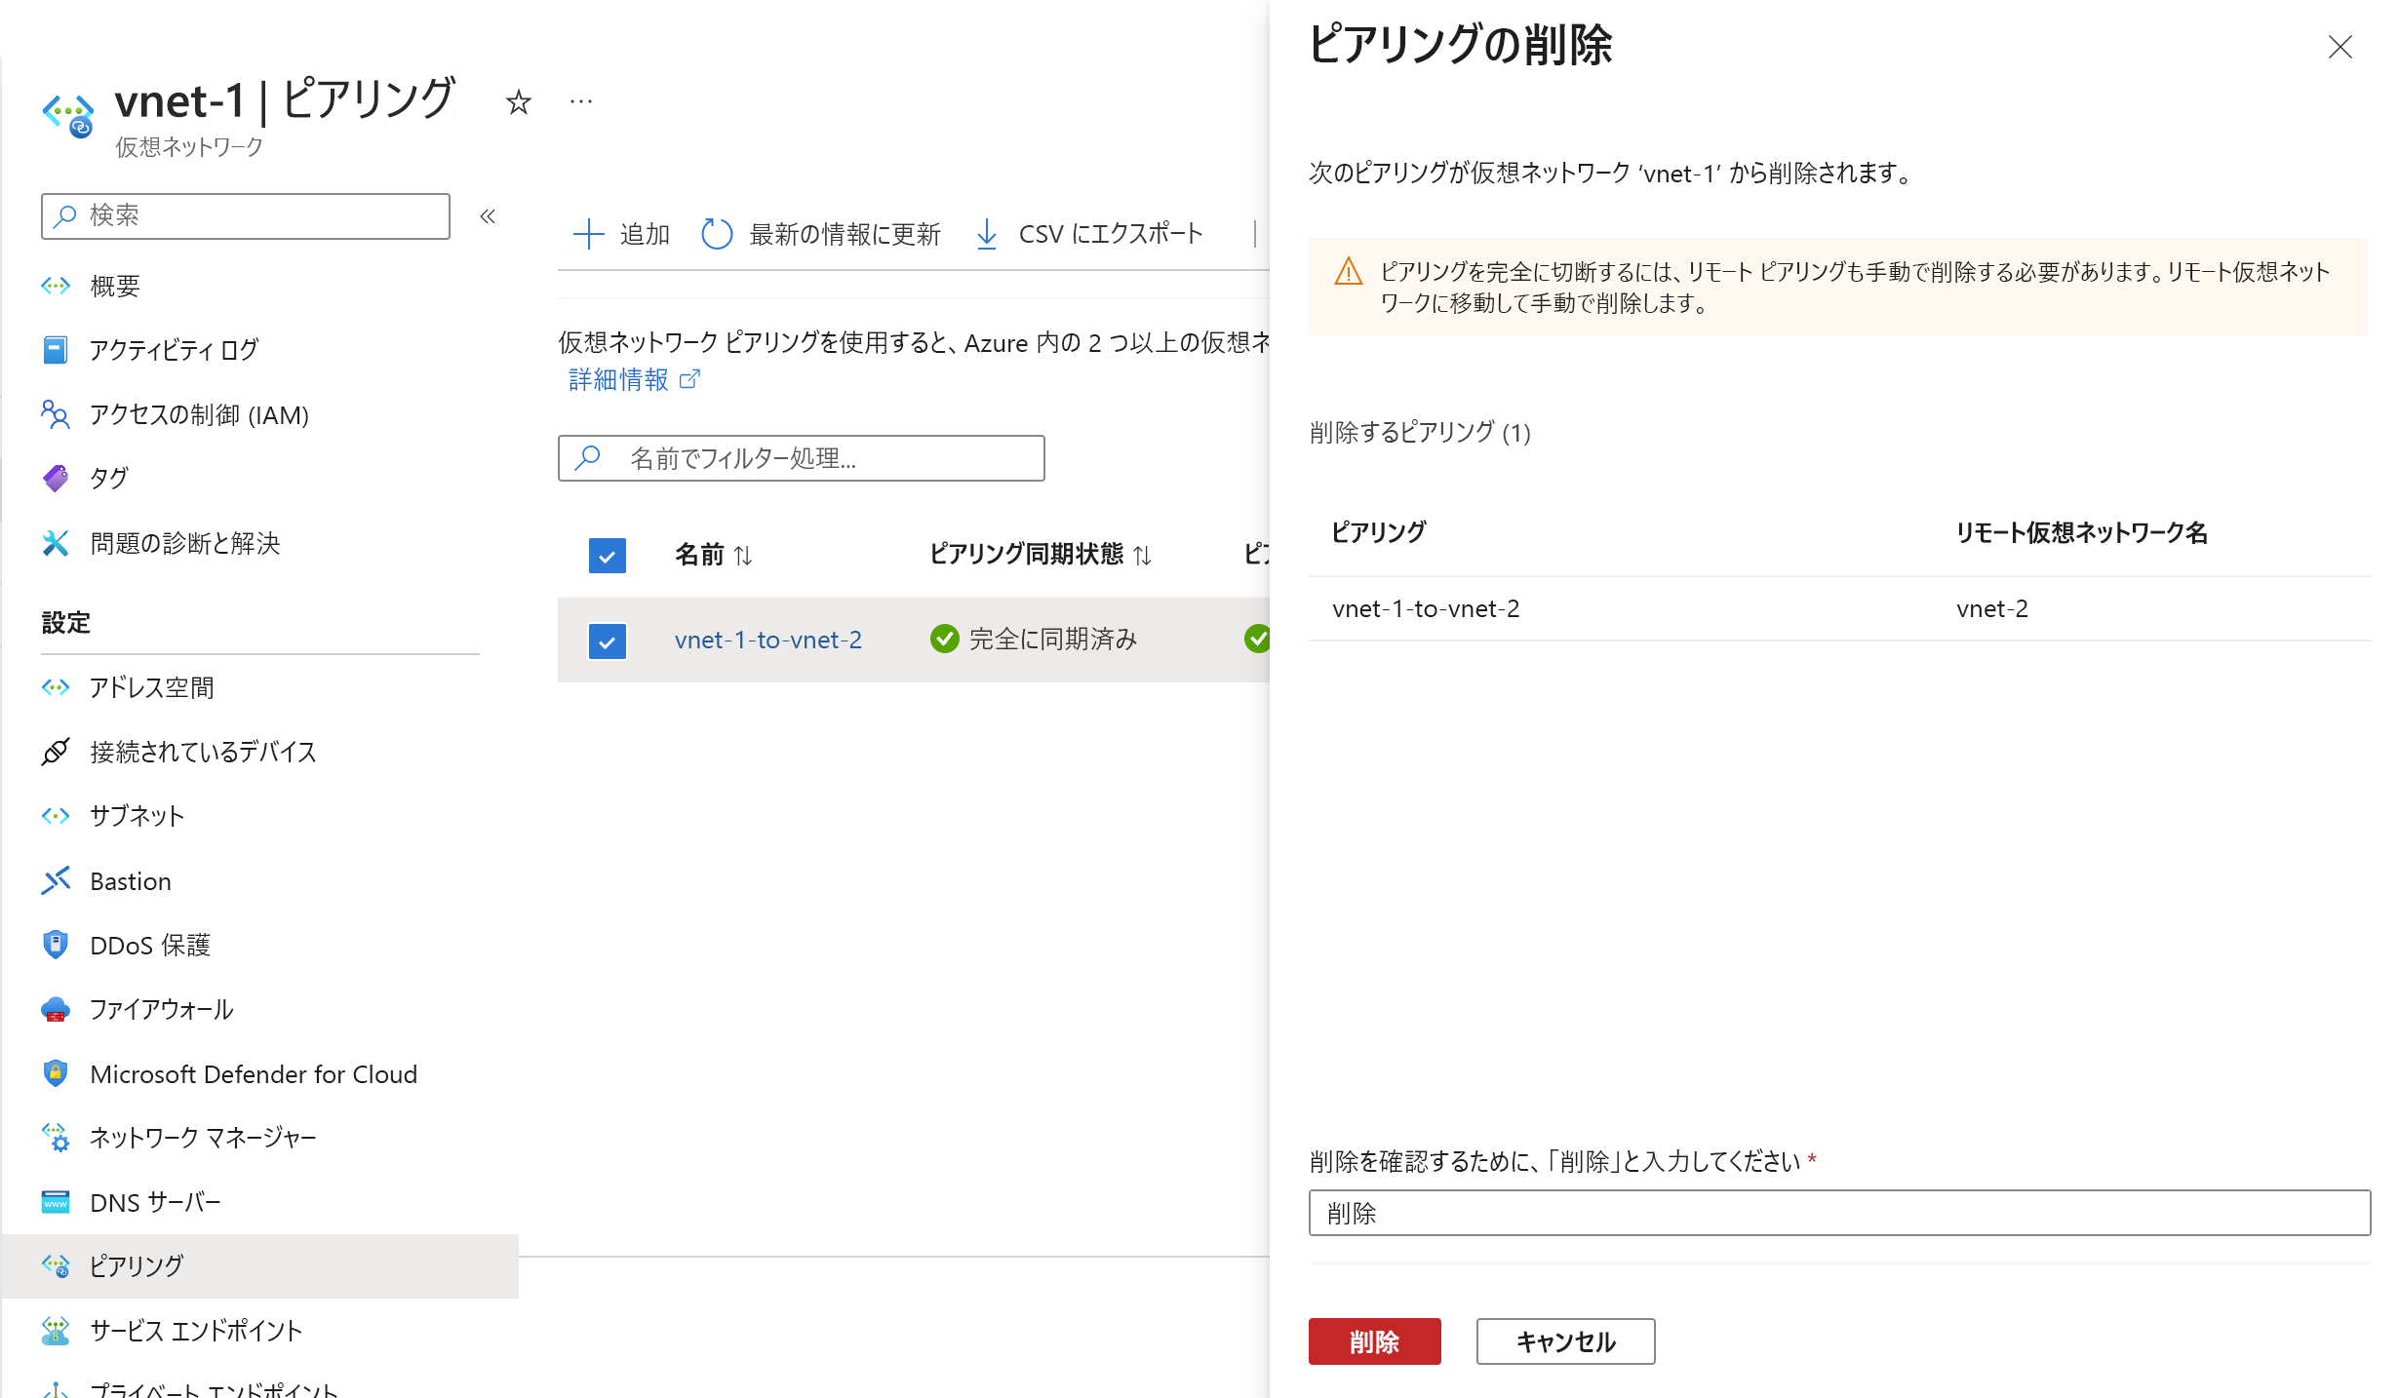Toggle the select-all checkbox in the table header

coord(607,556)
